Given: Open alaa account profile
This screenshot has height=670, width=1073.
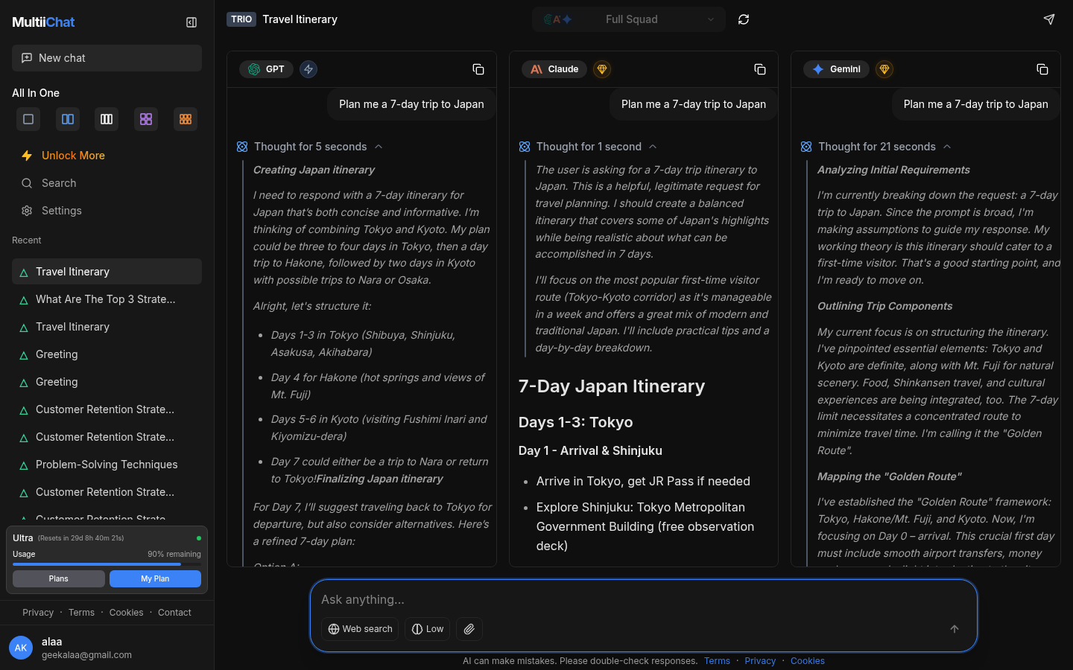Looking at the screenshot, I should coord(107,648).
